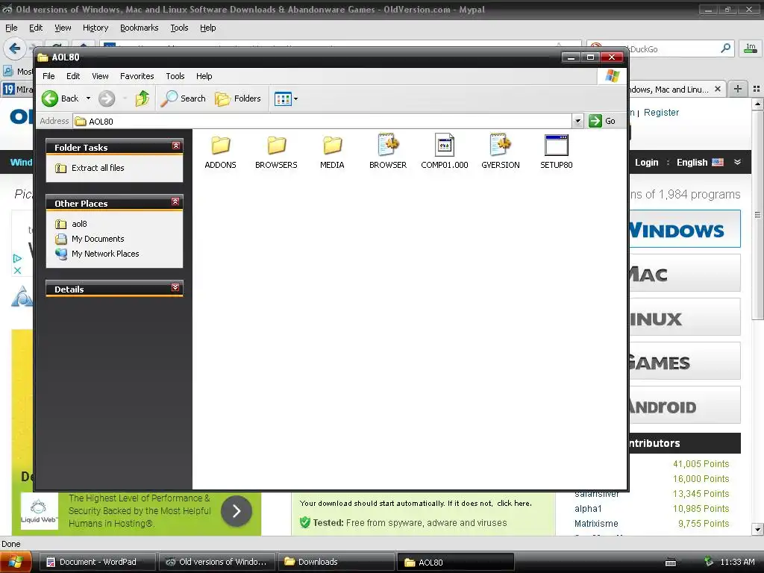
Task: Click the green Go button
Action: point(602,121)
